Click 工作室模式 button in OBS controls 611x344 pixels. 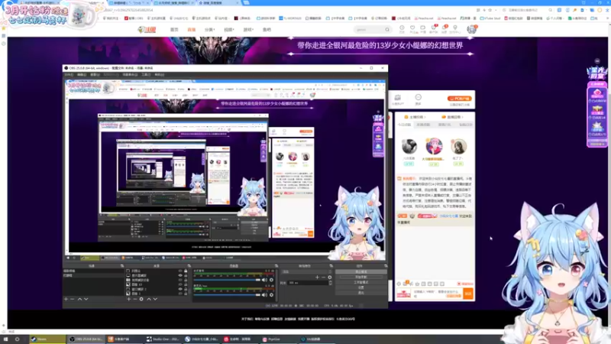point(360,282)
